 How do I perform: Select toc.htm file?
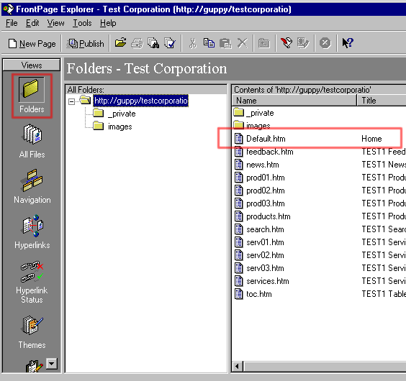coord(259,294)
